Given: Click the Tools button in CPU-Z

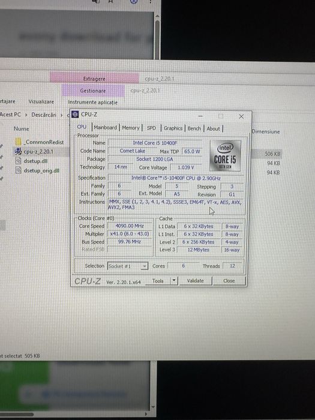Looking at the screenshot, I should click(x=158, y=281).
